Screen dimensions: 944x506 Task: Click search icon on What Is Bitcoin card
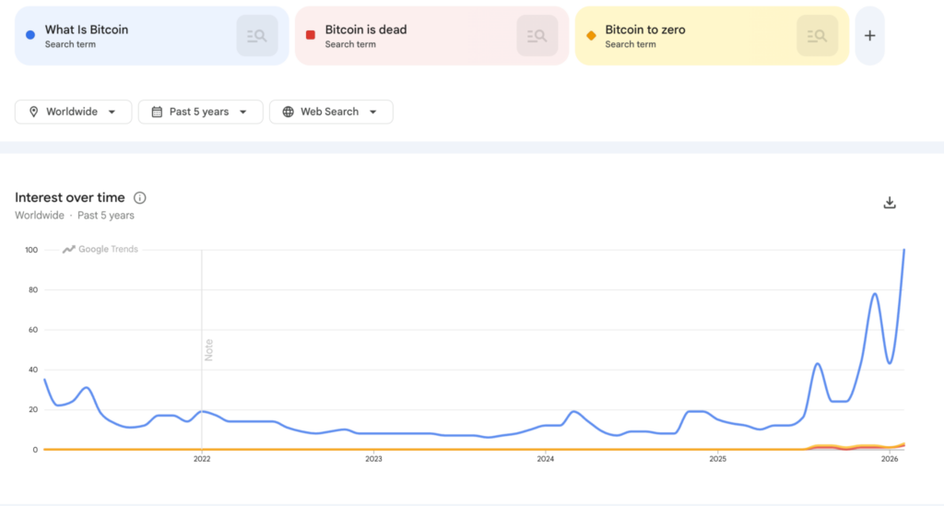(x=257, y=36)
